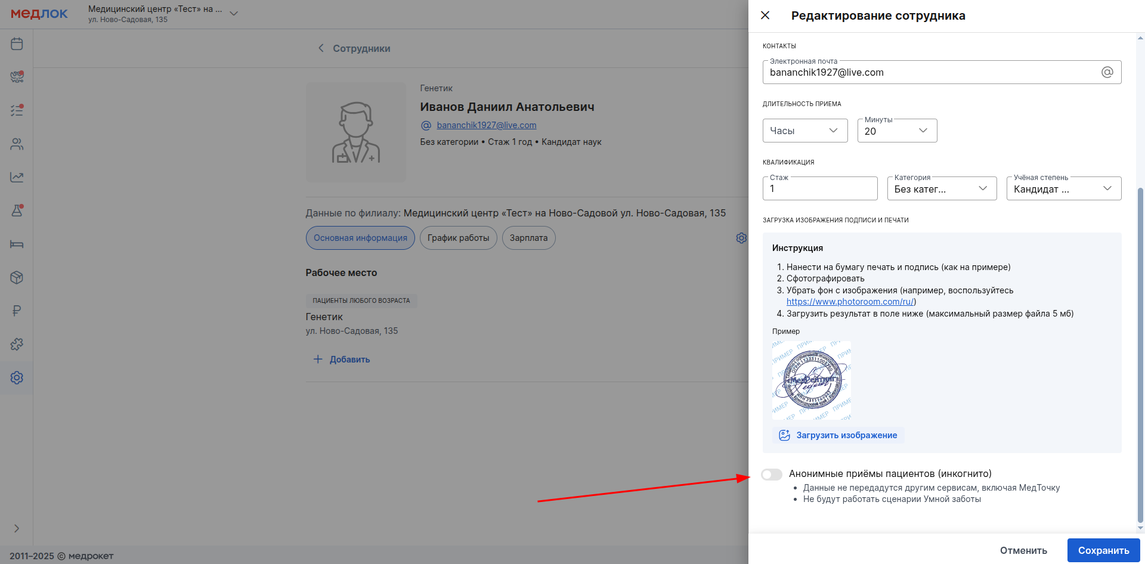Switch to the Зарплата tab

click(528, 238)
